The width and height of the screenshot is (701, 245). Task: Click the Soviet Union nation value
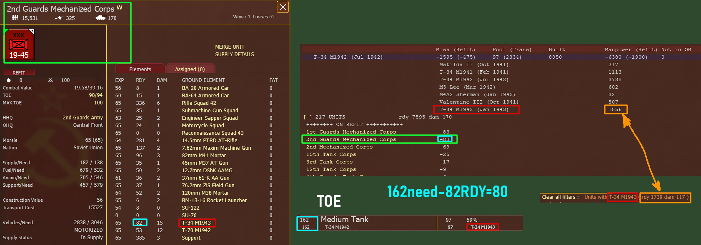[88, 148]
